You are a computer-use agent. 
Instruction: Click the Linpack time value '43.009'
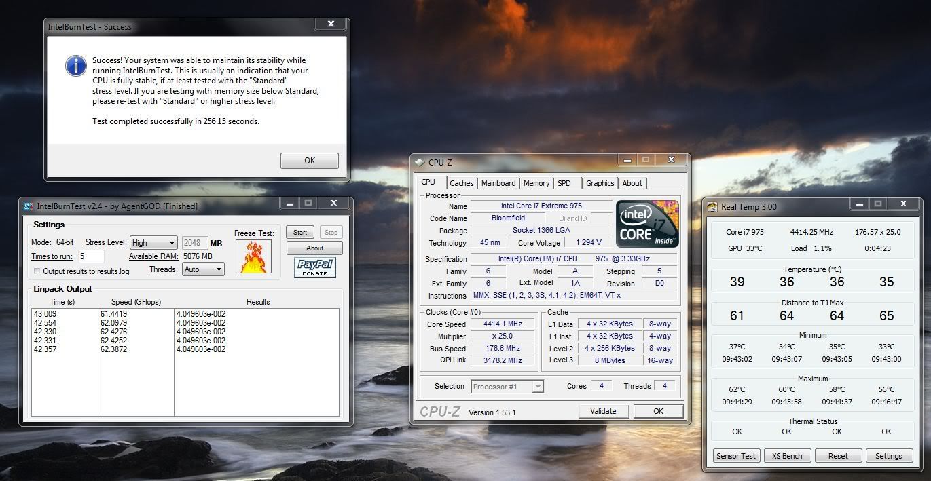[45, 314]
